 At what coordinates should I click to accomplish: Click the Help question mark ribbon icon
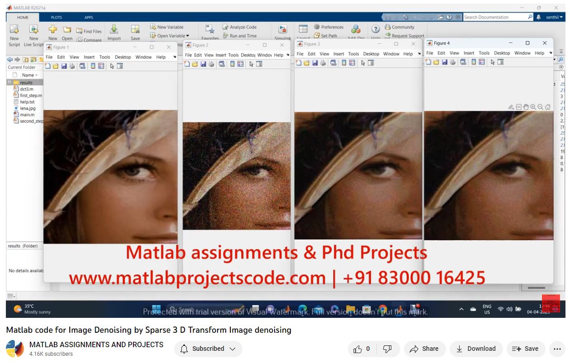point(375,29)
